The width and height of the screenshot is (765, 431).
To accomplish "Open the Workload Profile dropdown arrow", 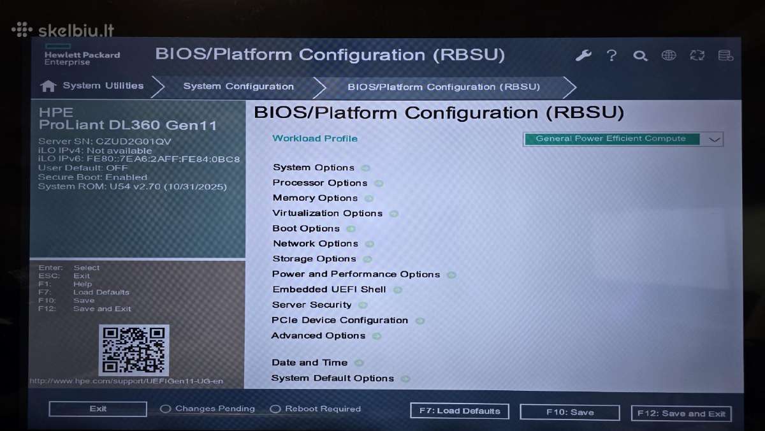I will pos(713,139).
